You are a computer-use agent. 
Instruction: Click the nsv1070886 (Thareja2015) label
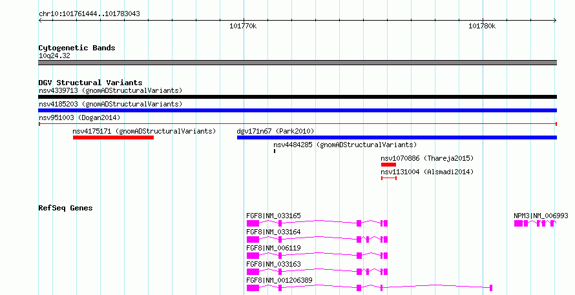click(427, 158)
